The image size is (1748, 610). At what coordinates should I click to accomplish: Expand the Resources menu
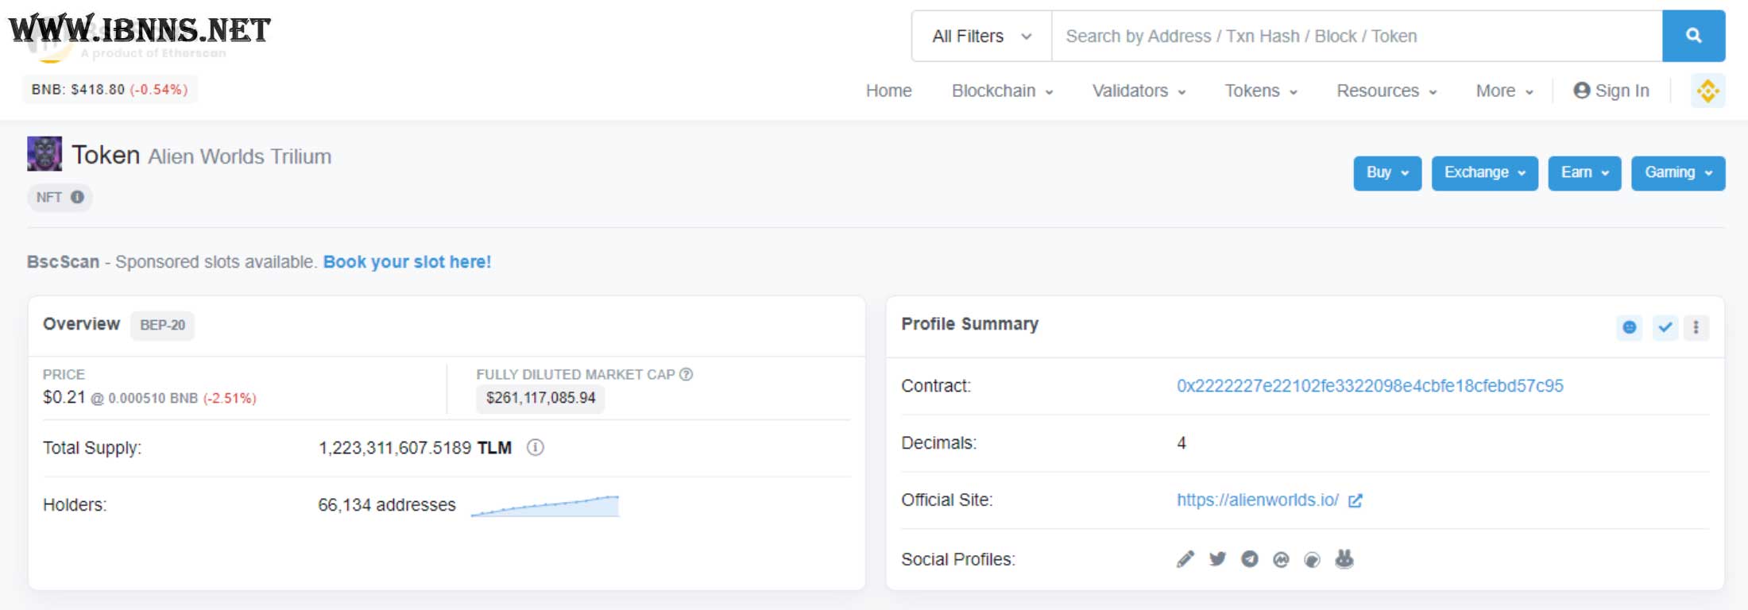click(x=1387, y=91)
